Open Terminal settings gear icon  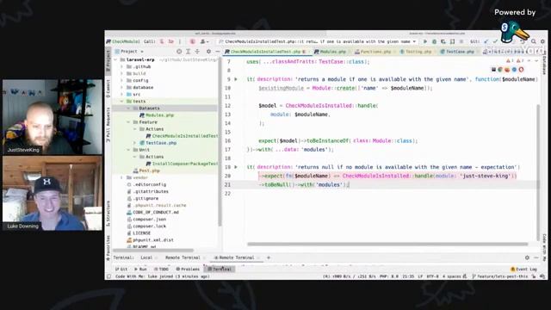pyautogui.click(x=527, y=257)
